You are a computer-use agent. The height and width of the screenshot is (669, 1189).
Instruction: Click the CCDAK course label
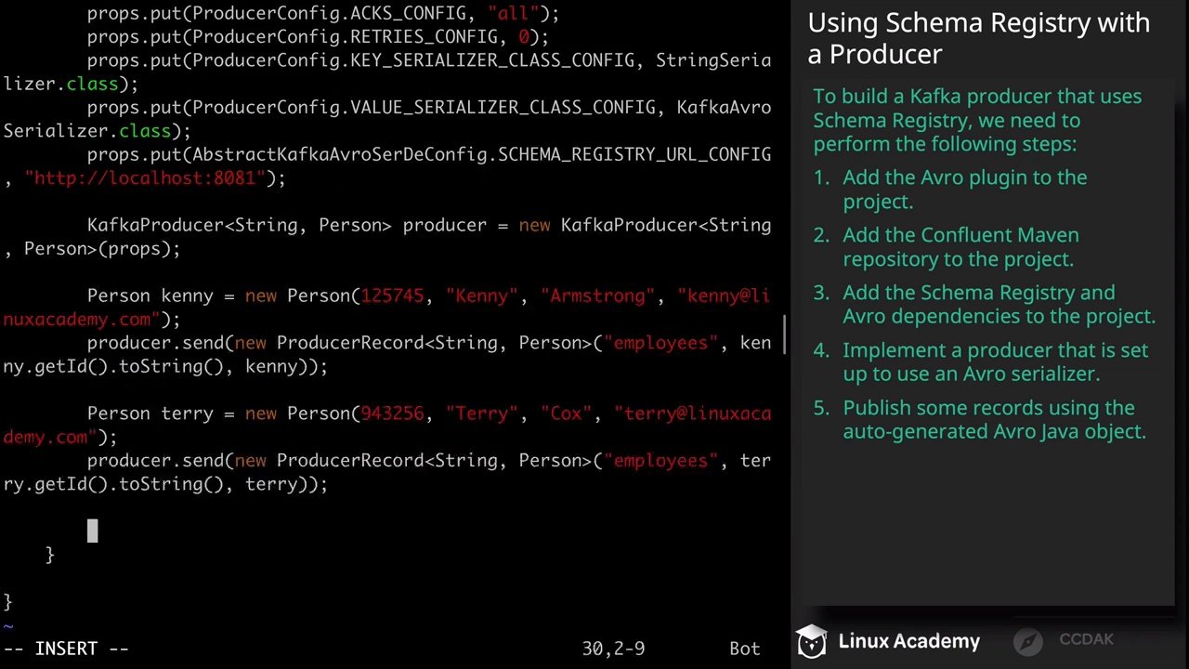(x=1086, y=639)
